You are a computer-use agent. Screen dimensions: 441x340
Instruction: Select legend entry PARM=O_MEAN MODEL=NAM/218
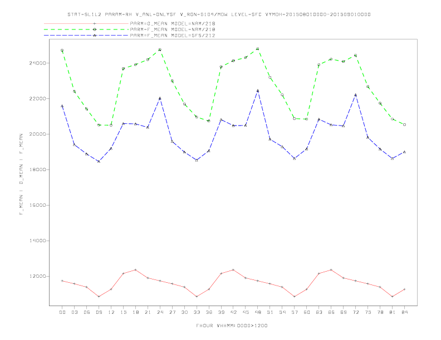point(173,23)
